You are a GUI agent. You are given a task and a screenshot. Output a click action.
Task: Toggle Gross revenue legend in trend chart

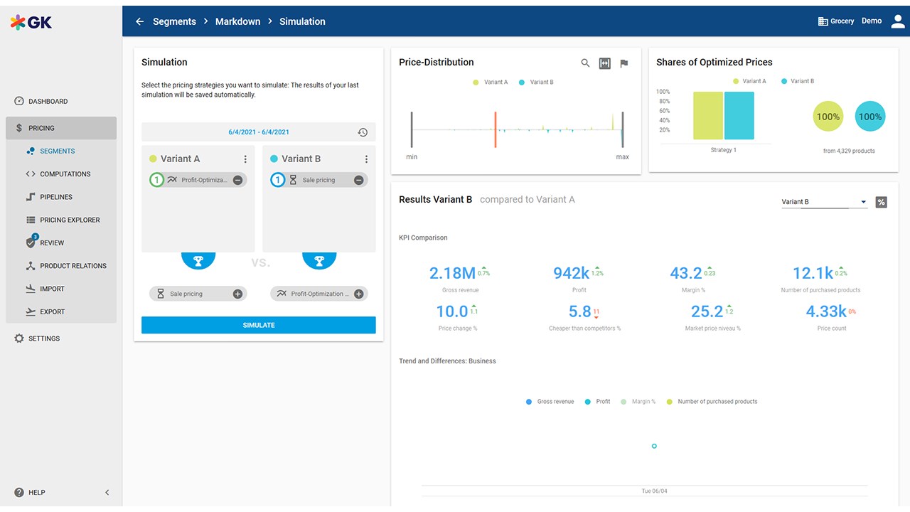coord(550,402)
